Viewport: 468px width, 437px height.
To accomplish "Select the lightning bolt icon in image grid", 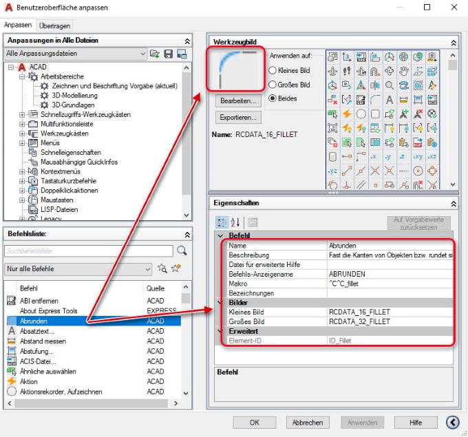I will 348,114.
